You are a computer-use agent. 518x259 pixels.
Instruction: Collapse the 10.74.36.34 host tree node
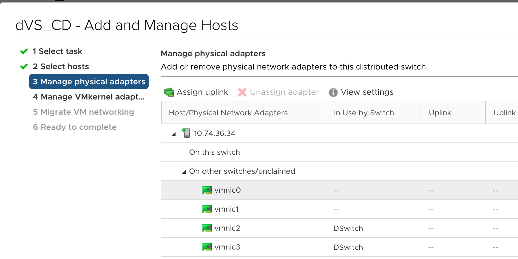tap(174, 134)
